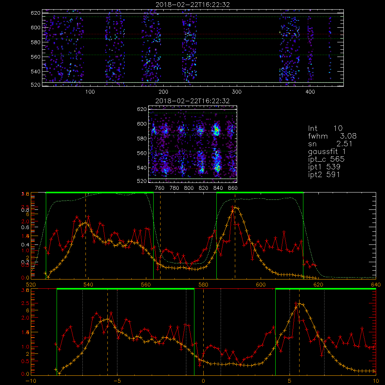Click x-axis label -5 on bottom plot

click(x=117, y=381)
